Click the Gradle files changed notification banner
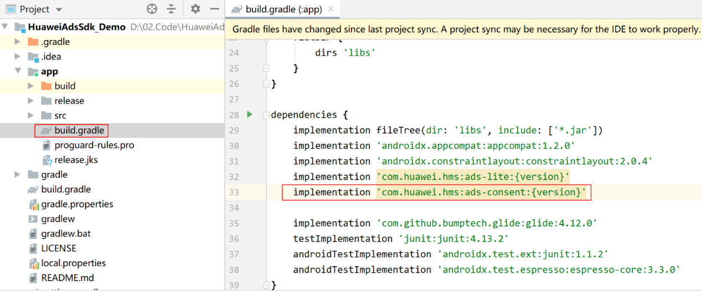The height and width of the screenshot is (291, 702). point(463,29)
